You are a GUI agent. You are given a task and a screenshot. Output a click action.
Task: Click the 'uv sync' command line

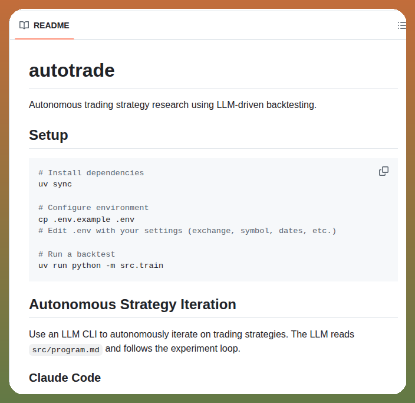click(x=55, y=184)
